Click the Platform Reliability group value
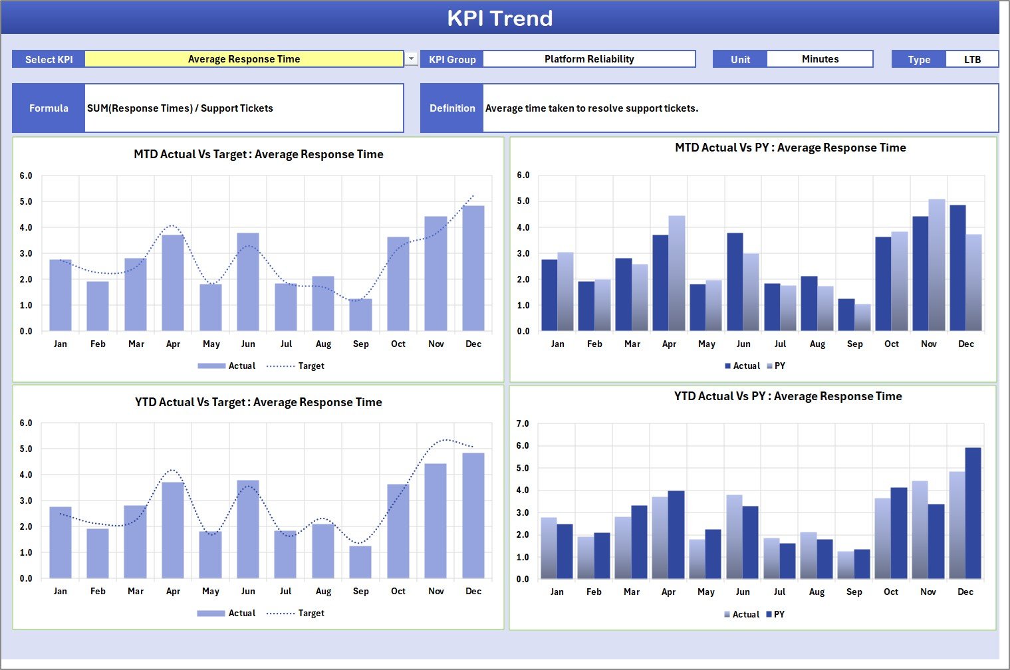The height and width of the screenshot is (670, 1010). coord(588,58)
